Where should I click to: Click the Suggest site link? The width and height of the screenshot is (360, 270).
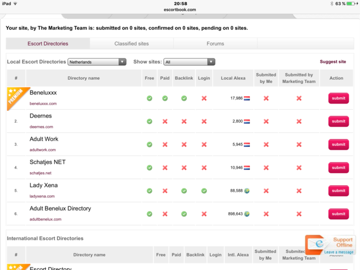332,61
